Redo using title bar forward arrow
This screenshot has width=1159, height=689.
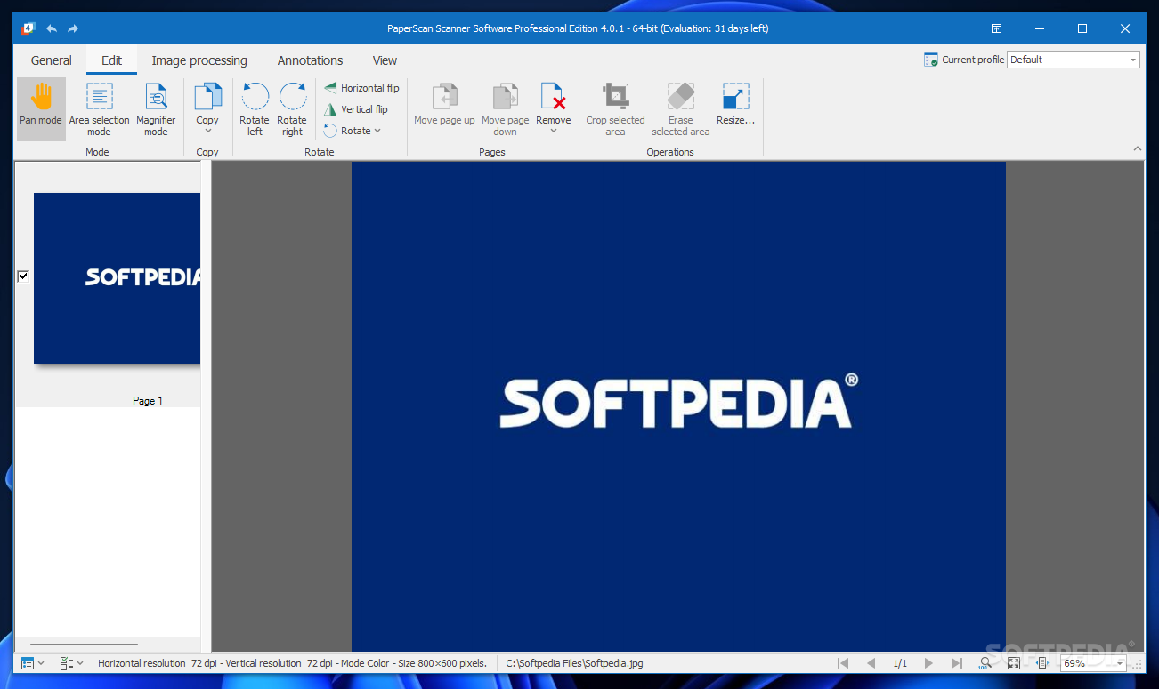[x=73, y=28]
